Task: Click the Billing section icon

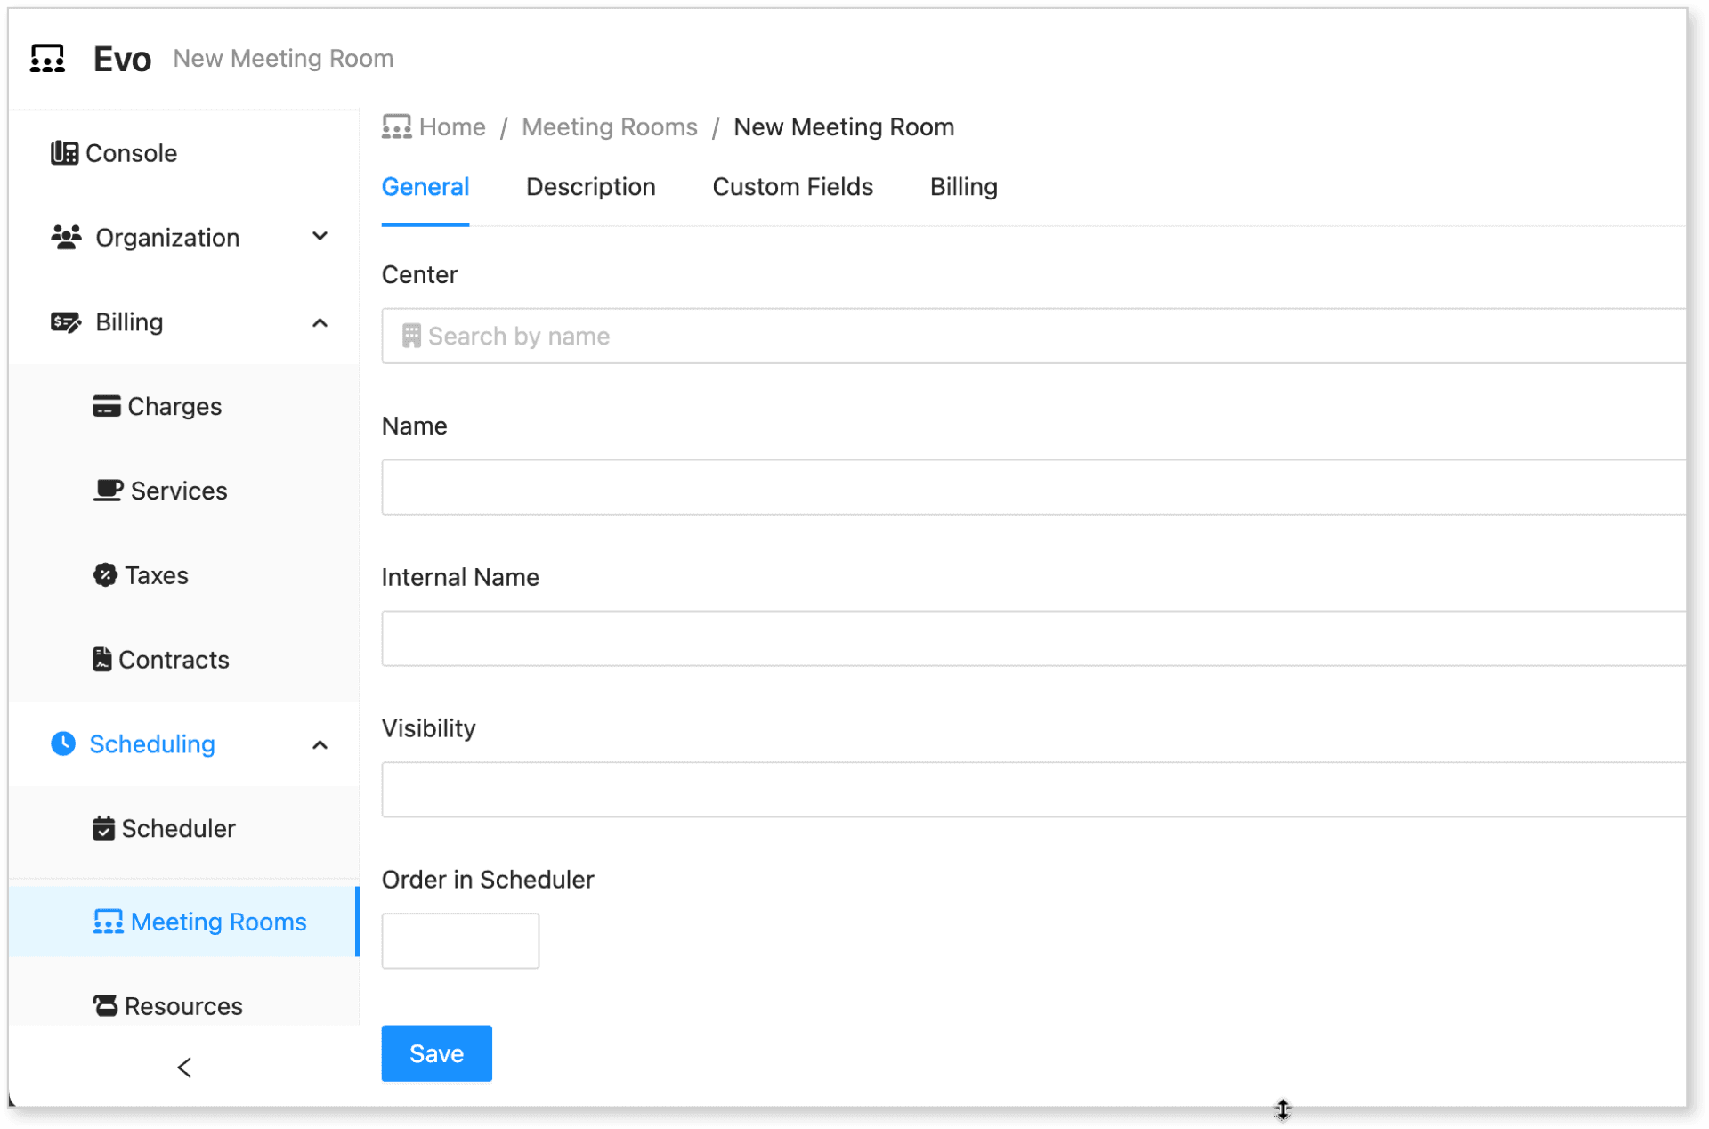Action: click(x=66, y=322)
